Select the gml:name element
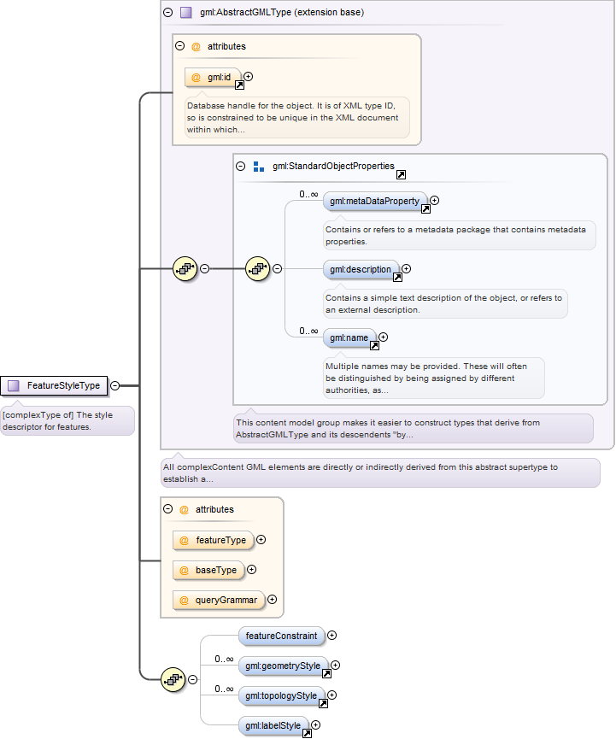The image size is (616, 739). pyautogui.click(x=349, y=338)
